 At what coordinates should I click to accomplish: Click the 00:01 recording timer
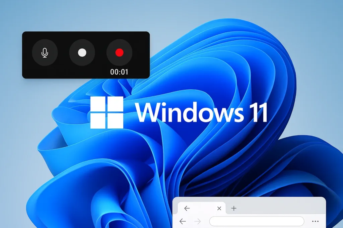tap(120, 71)
